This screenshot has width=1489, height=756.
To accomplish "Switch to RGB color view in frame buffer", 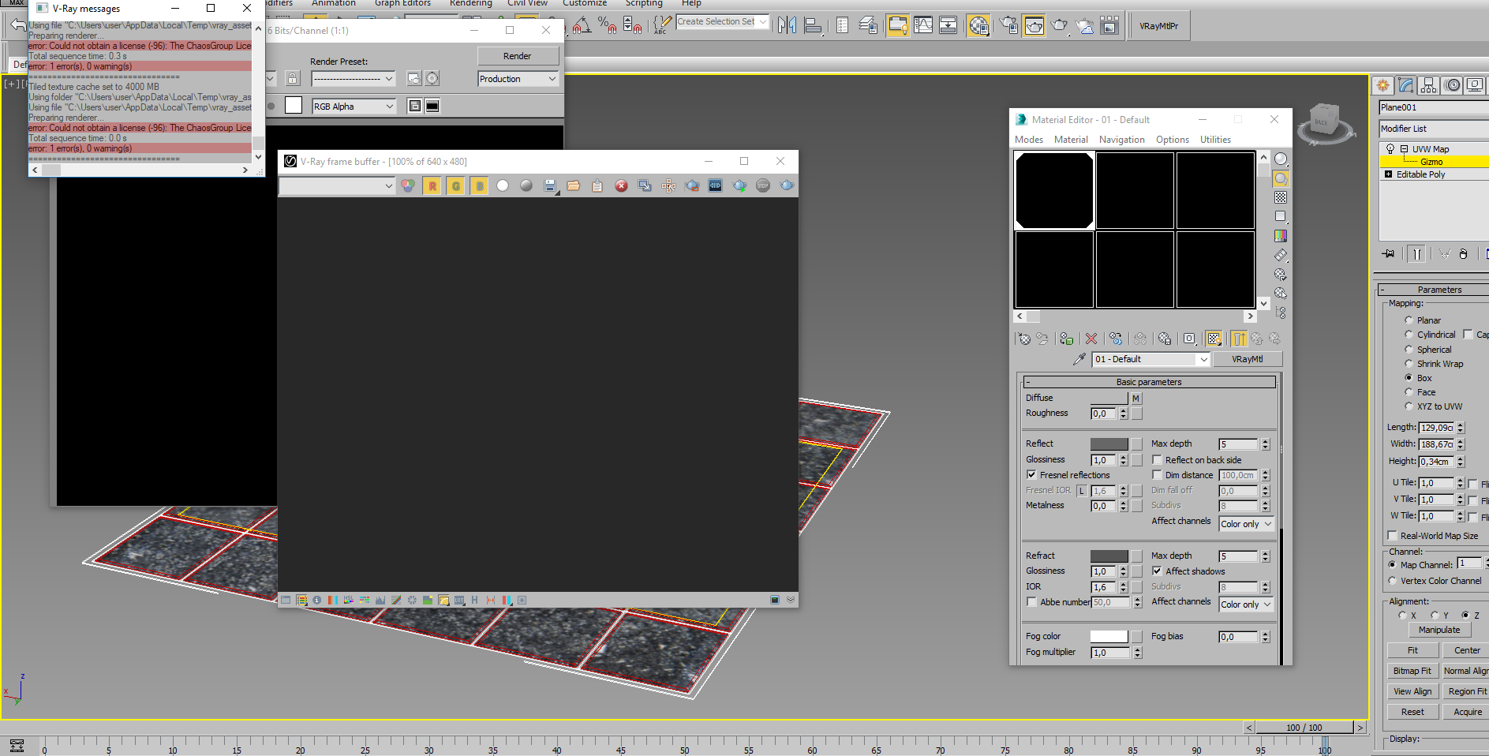I will coord(408,186).
